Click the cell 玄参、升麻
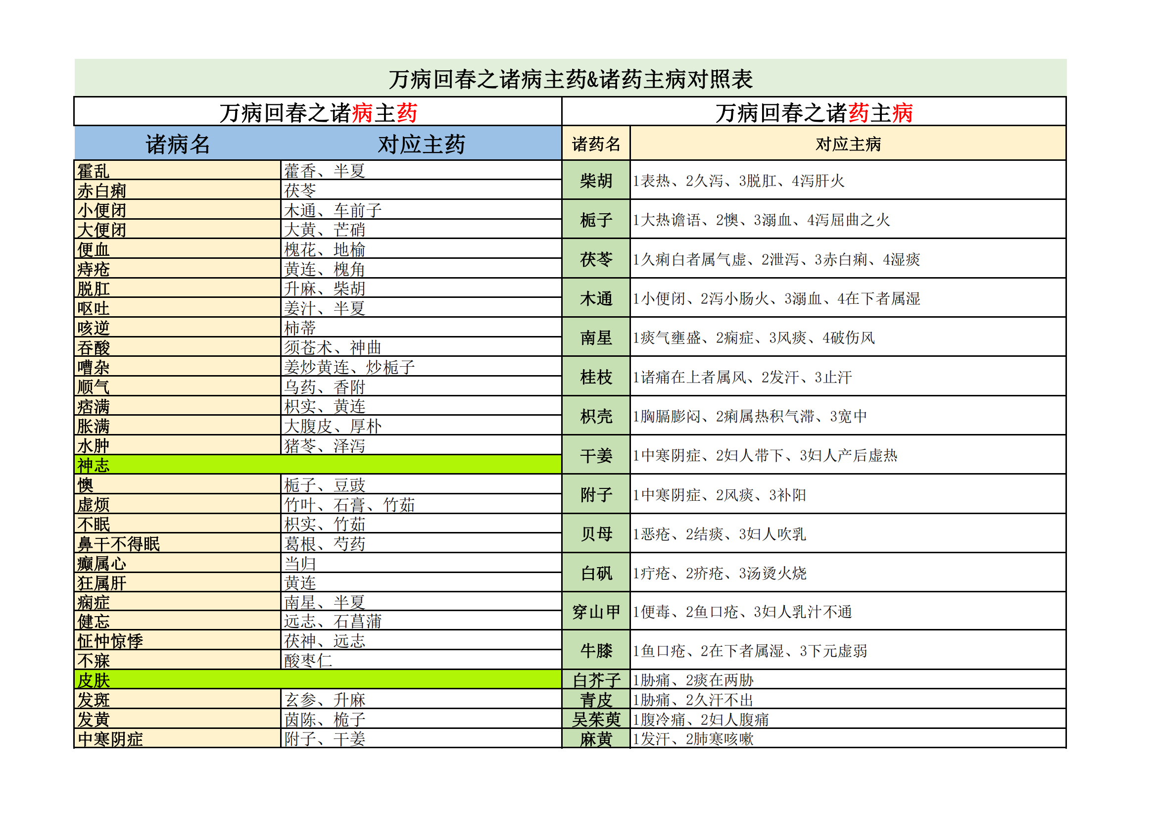This screenshot has height=818, width=1157. tap(421, 700)
